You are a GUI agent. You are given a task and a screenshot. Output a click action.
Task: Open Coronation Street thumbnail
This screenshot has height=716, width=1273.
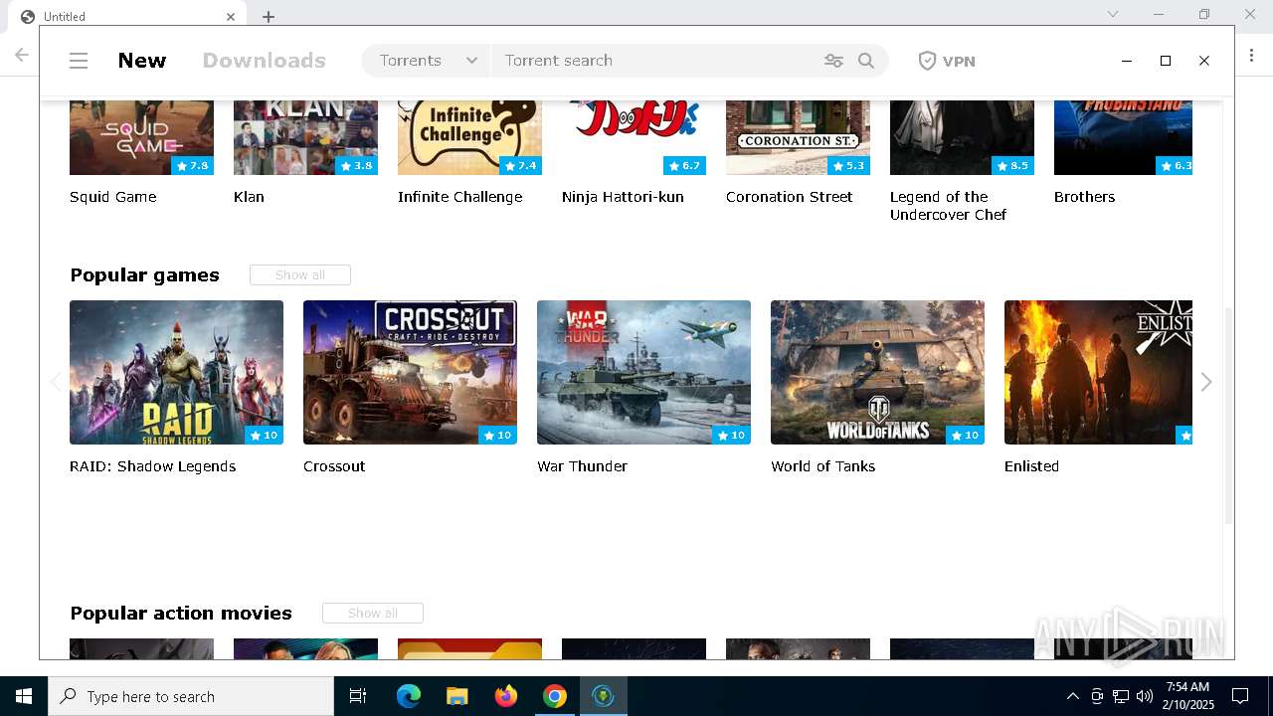798,137
